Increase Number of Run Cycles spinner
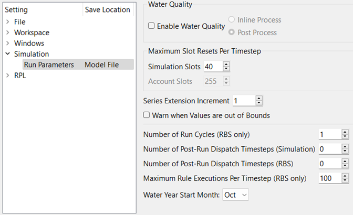Viewport: 353px width, 215px height. 345,132
